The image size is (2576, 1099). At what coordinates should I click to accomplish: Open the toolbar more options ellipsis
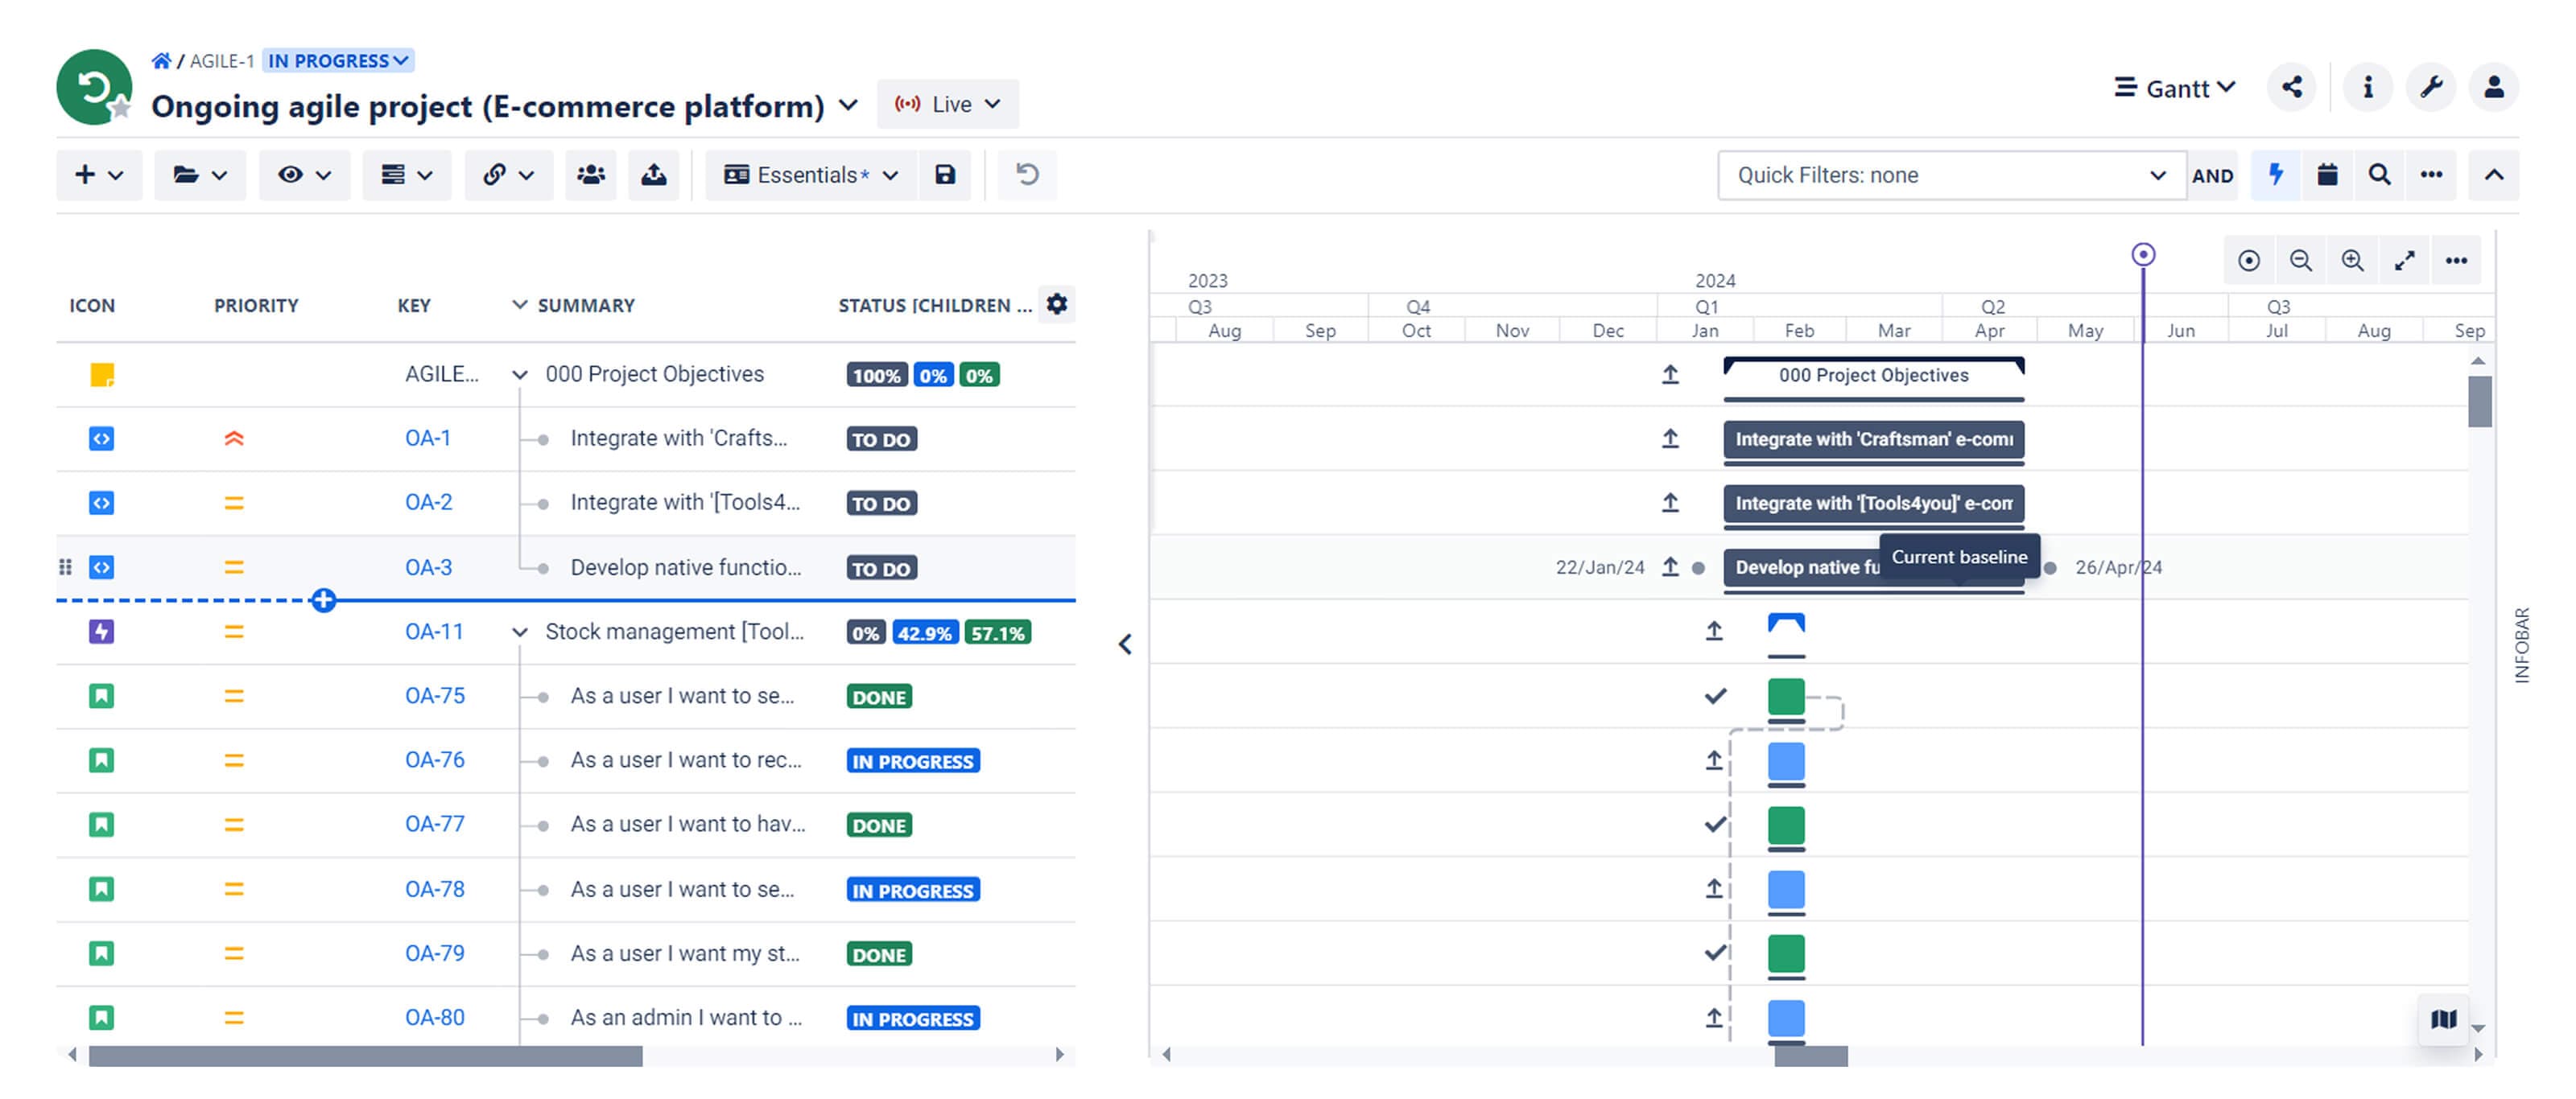2431,175
